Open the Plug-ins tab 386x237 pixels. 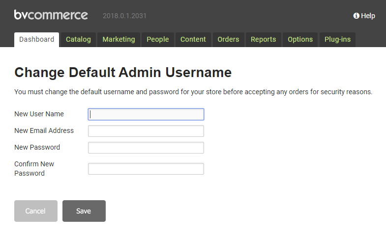(x=337, y=40)
